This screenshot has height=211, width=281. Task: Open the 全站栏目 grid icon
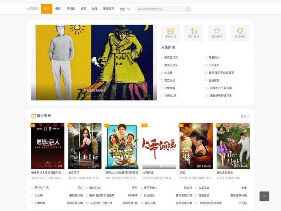coord(171,33)
